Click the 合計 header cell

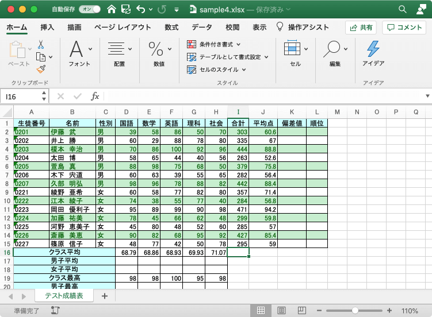pyautogui.click(x=238, y=123)
